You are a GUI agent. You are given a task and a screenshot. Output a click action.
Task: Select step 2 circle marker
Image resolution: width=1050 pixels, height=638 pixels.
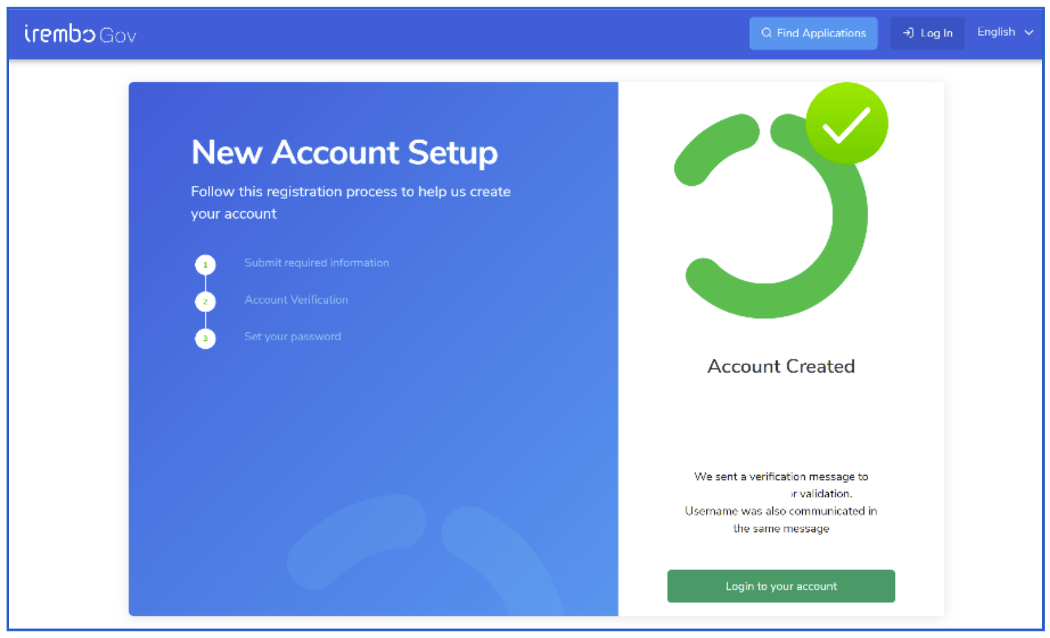pos(205,302)
